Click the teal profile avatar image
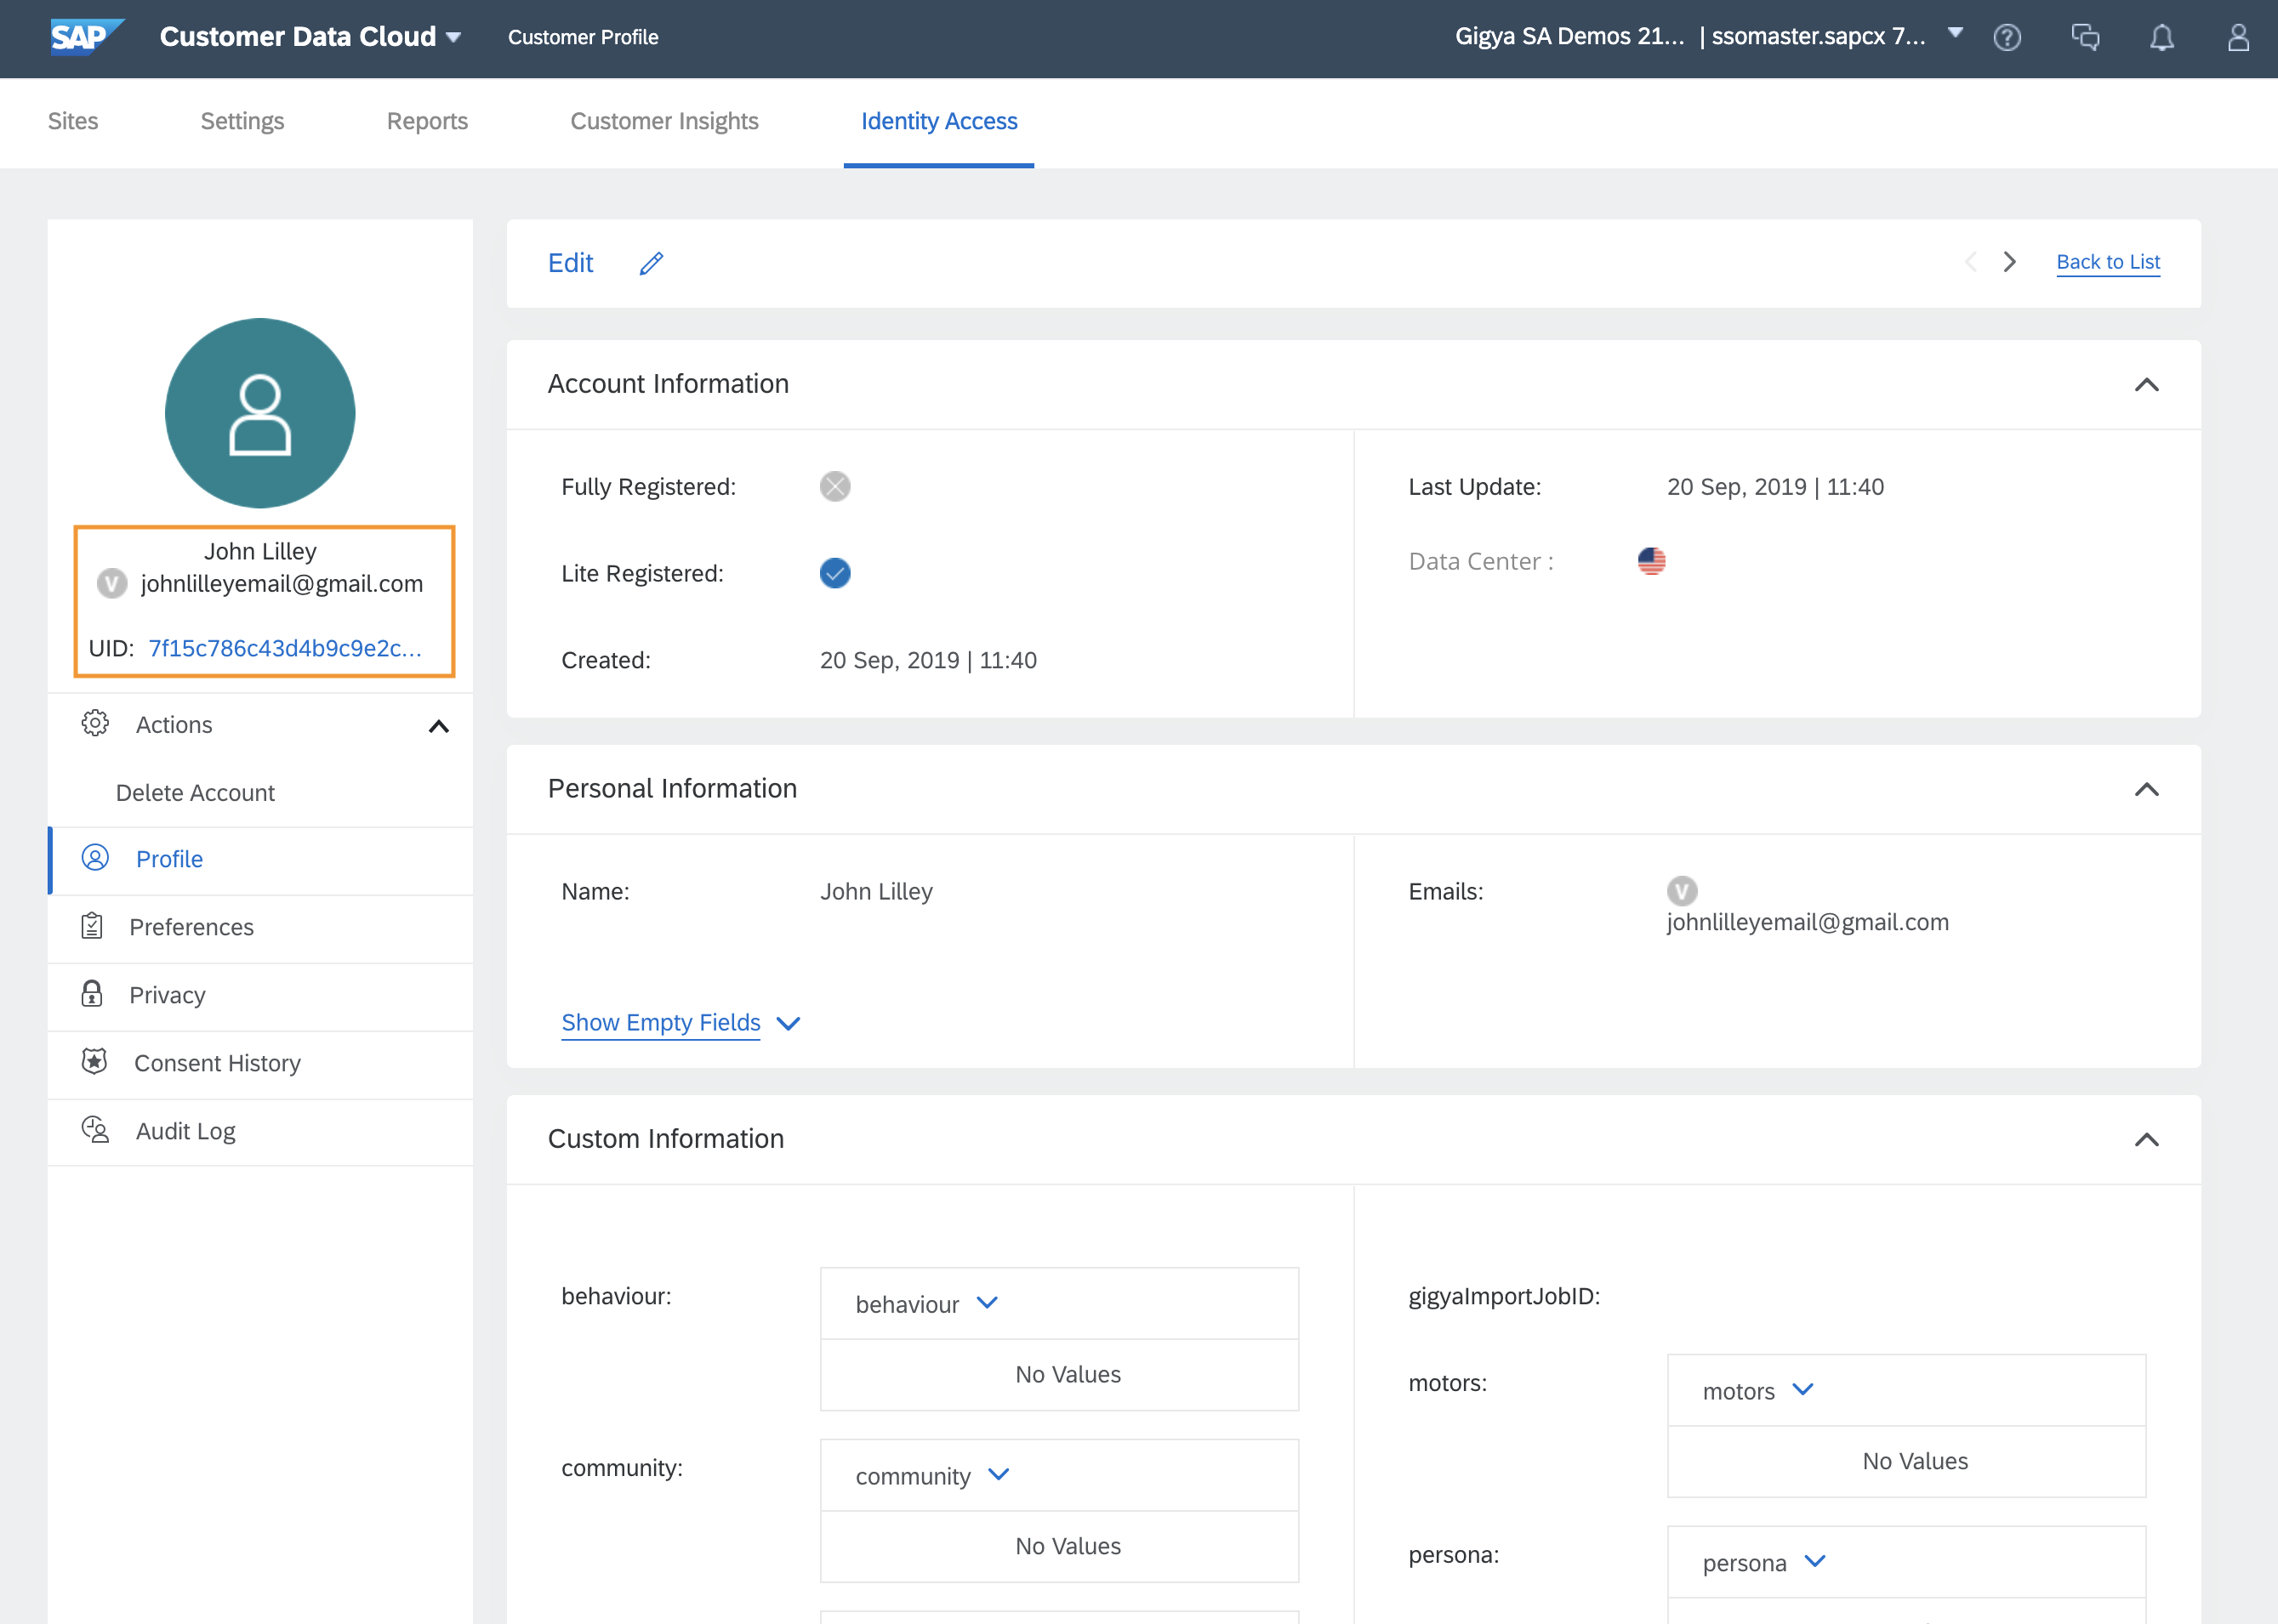Screen dimensions: 2278x1624 tap(260, 413)
